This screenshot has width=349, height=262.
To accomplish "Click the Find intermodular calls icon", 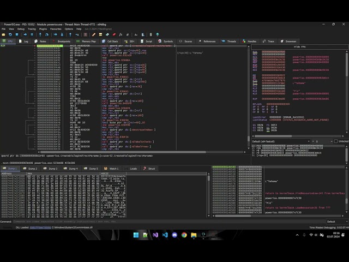I will (x=143, y=34).
